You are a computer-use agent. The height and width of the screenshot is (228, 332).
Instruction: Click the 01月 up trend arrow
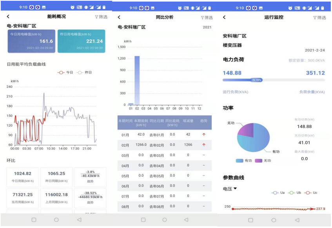tap(204, 134)
